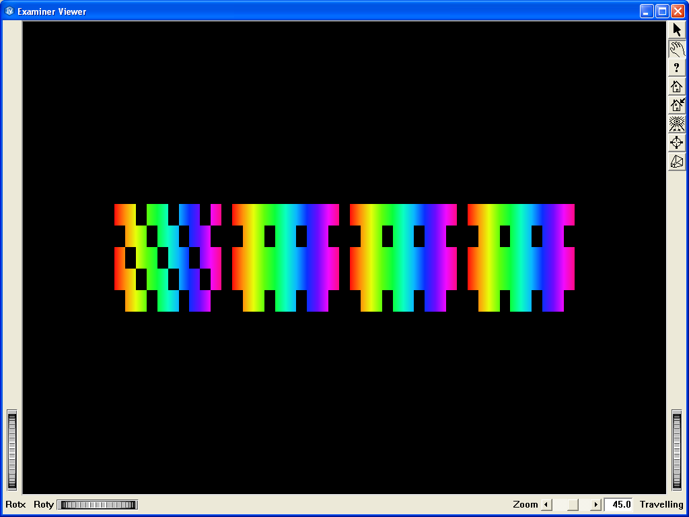Image resolution: width=689 pixels, height=517 pixels.
Task: Click the Rotx vertical thumbwheel
Action: tap(11, 450)
